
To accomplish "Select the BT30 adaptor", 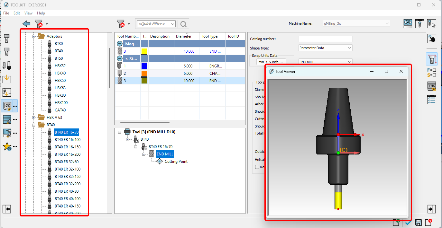I will (x=59, y=44).
